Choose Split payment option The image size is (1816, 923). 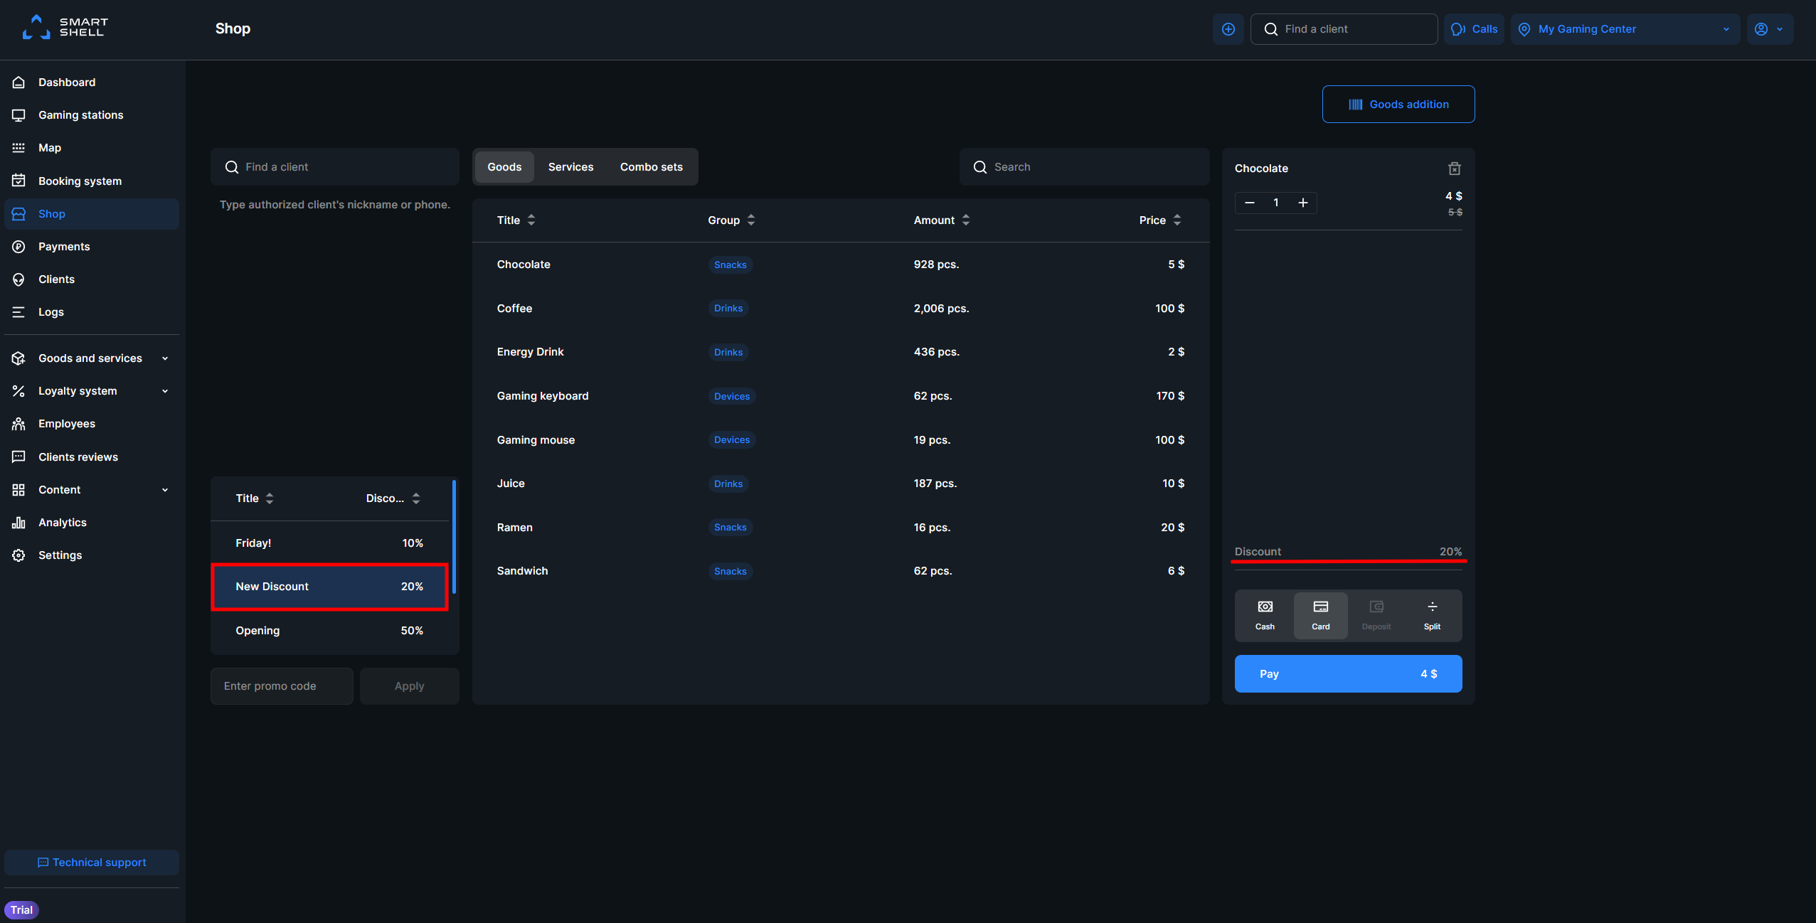(x=1431, y=615)
